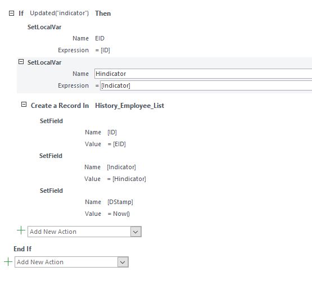Click the End If line

22,249
